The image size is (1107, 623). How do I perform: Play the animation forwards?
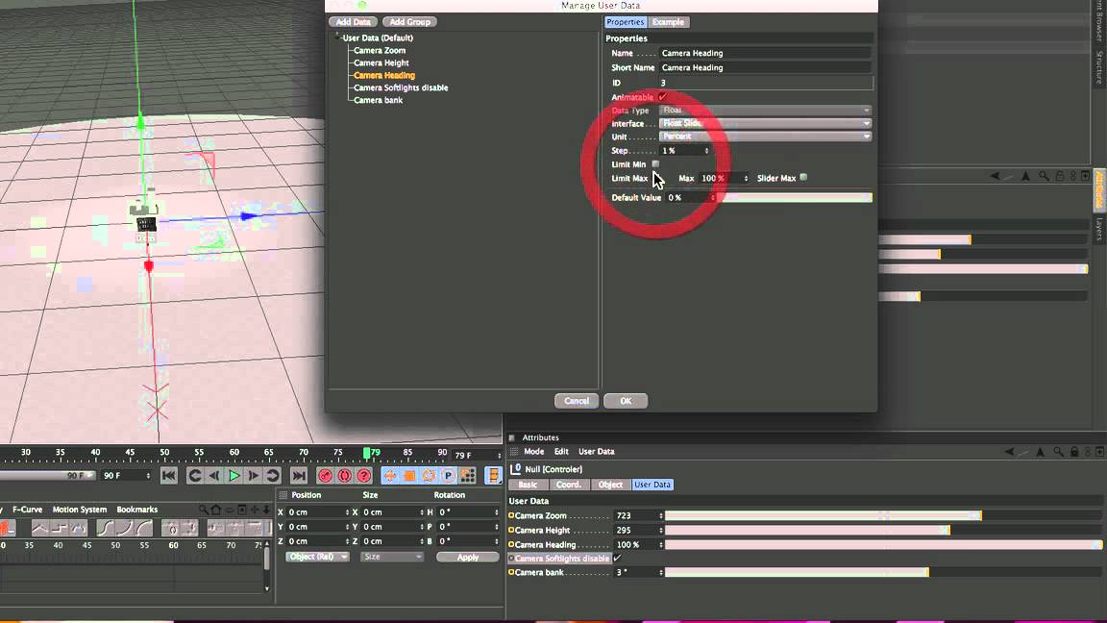234,476
